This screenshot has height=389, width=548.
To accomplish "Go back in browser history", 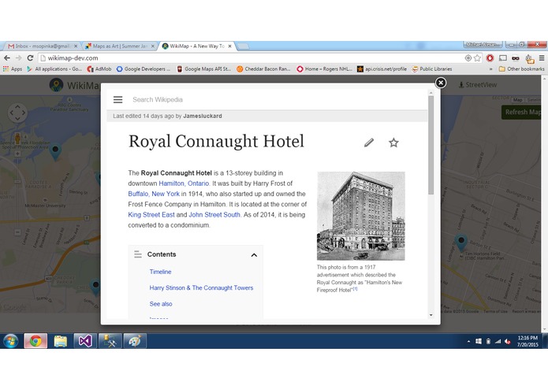I will pos(7,58).
